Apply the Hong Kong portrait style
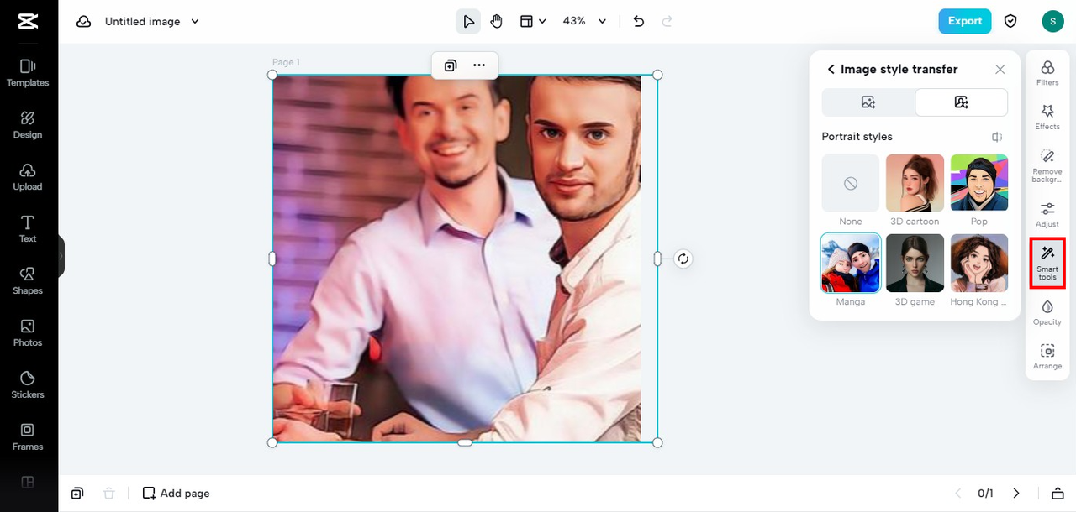Viewport: 1076px width, 512px height. 979,263
